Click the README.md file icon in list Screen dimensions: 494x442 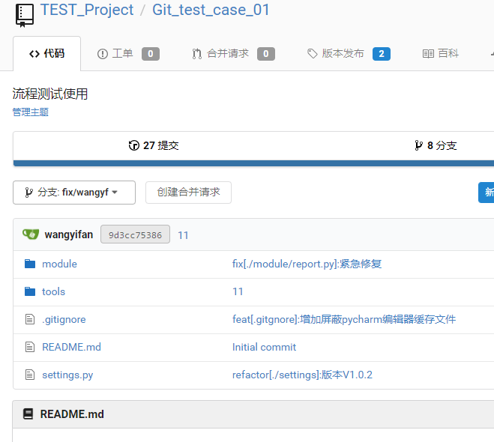tap(30, 347)
